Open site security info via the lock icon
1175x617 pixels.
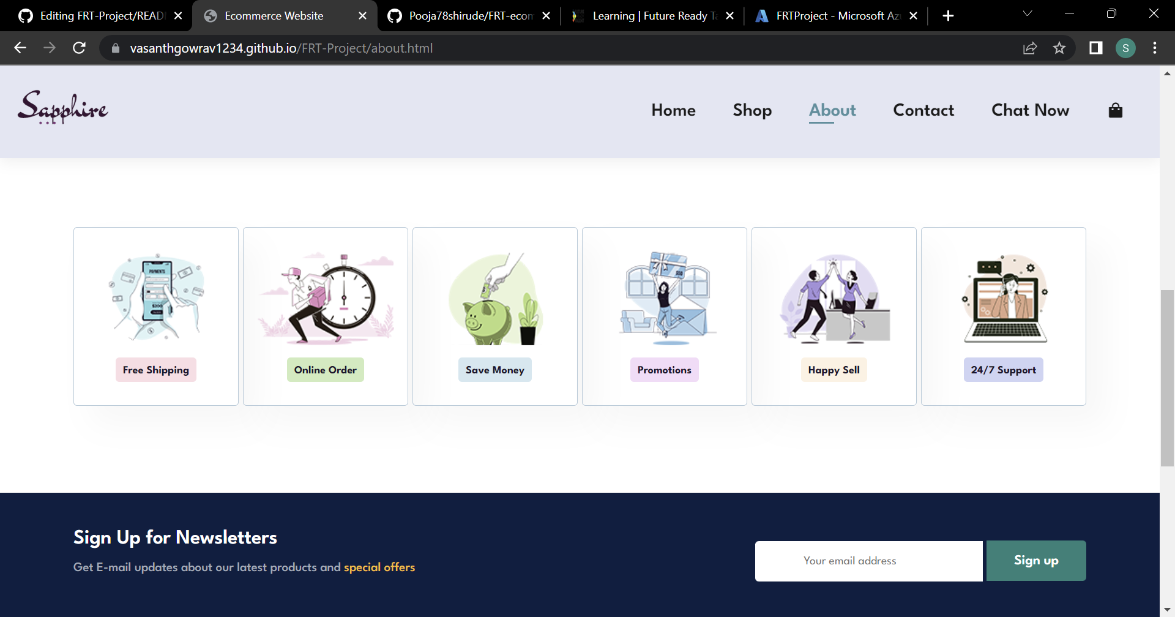click(x=115, y=48)
